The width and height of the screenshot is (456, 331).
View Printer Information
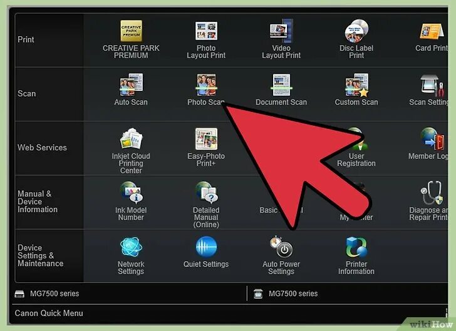tap(356, 255)
